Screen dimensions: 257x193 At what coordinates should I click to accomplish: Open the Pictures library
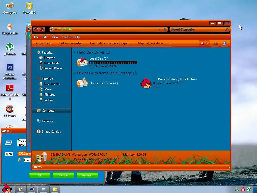click(x=49, y=95)
